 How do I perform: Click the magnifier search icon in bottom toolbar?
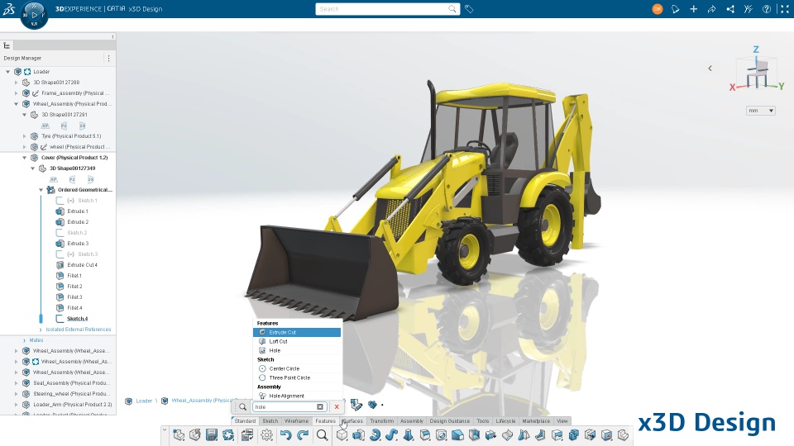click(x=322, y=435)
